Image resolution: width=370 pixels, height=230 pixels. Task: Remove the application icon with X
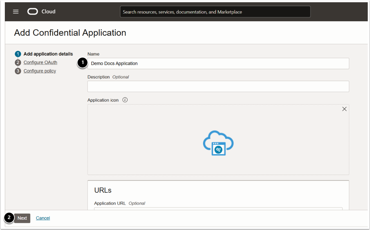pos(344,109)
